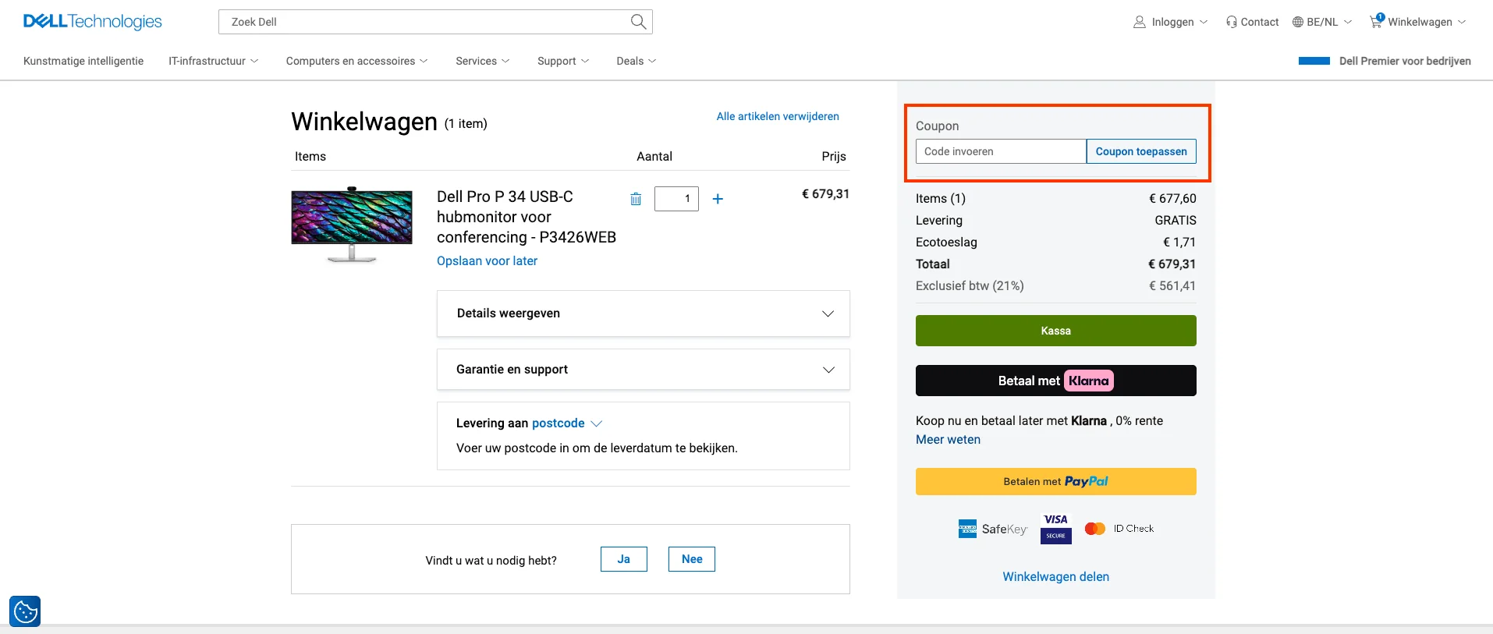Click Betalen met PayPal button
This screenshot has width=1493, height=634.
pyautogui.click(x=1056, y=481)
